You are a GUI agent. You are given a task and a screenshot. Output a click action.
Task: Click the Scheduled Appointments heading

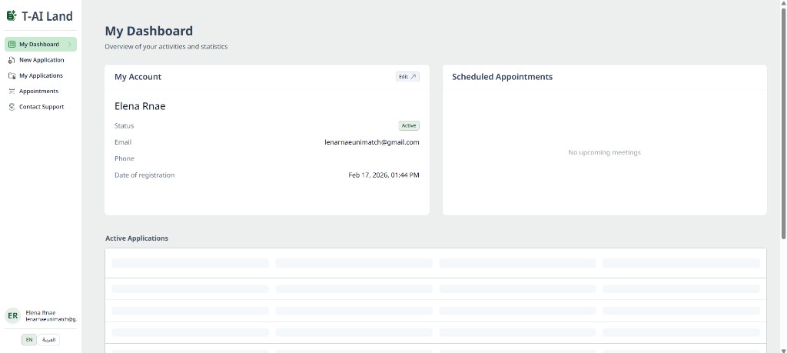point(503,77)
